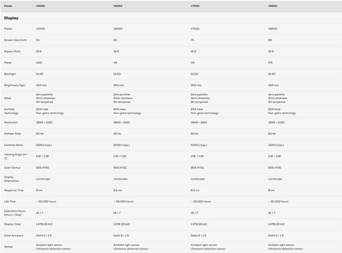Screen dimensions: 342x253
Task: Click the Display Color row label
Action: (x=12, y=224)
